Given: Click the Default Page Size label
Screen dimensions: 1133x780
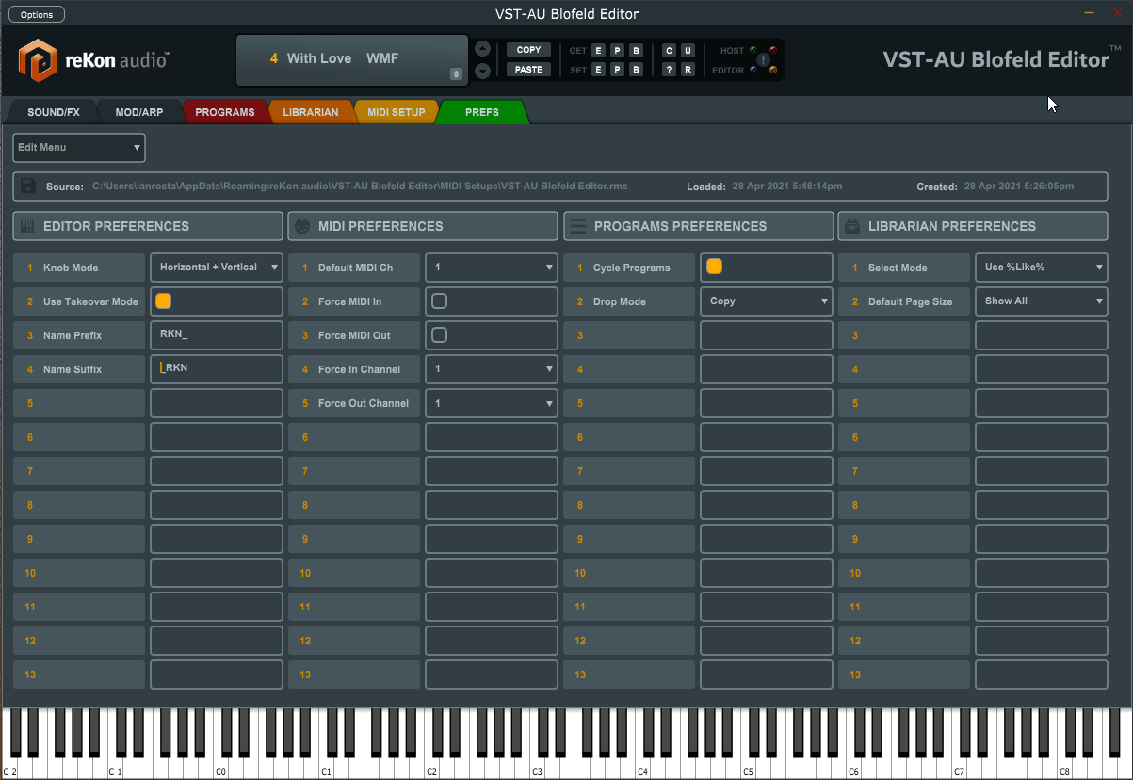Looking at the screenshot, I should click(x=910, y=301).
